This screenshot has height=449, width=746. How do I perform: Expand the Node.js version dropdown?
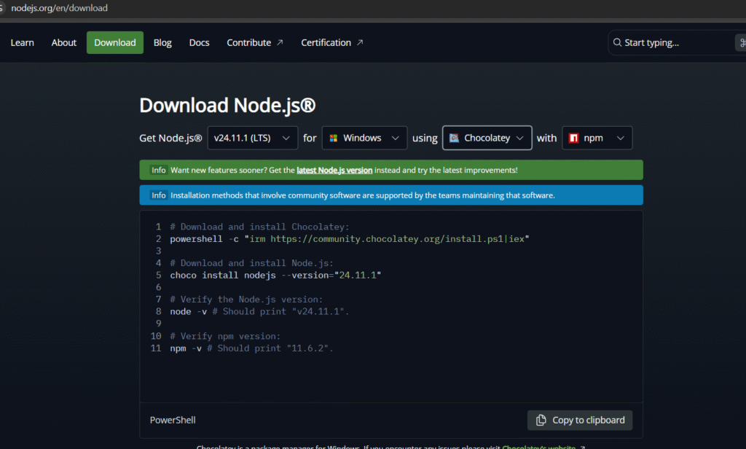[x=286, y=138]
